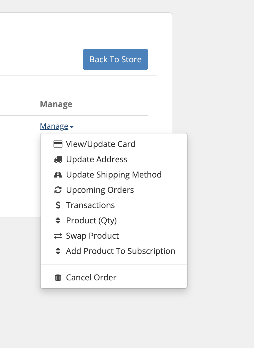Open Update Shipping Method option

click(x=114, y=175)
